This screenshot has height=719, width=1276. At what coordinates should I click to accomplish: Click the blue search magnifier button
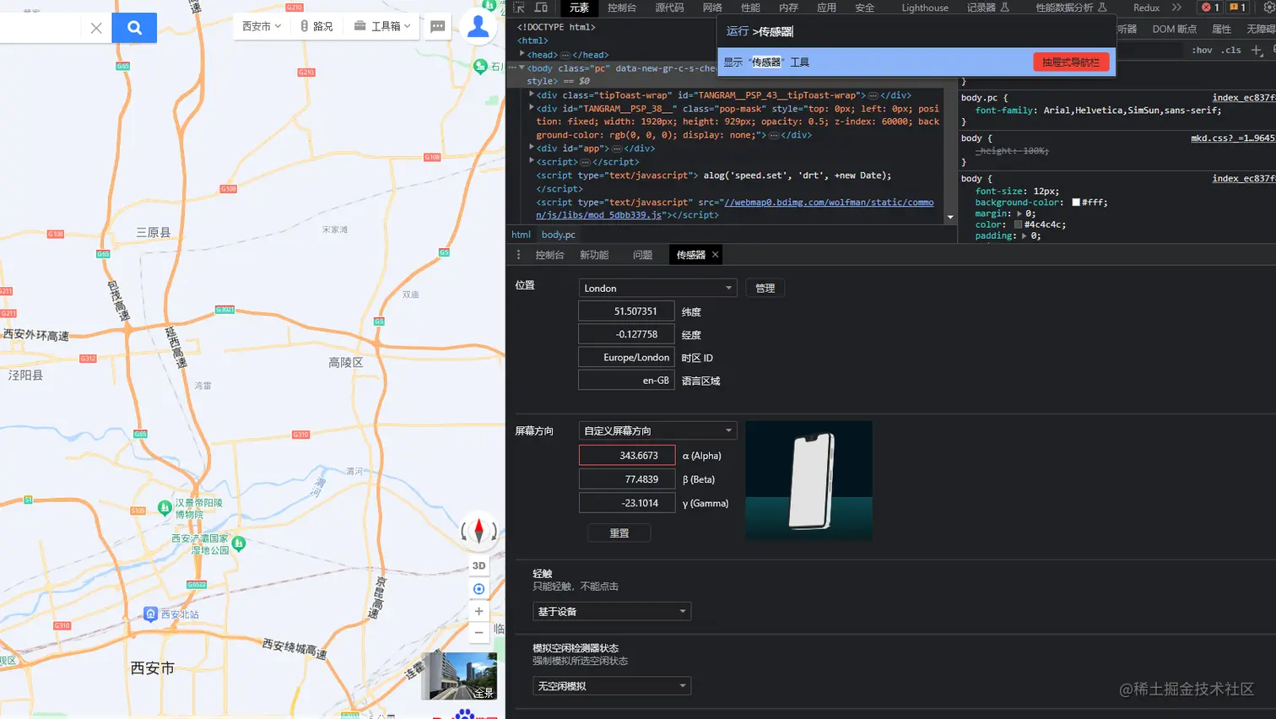(x=134, y=27)
